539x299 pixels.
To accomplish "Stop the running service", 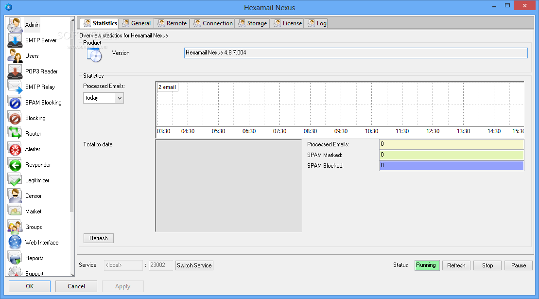I will pos(487,265).
